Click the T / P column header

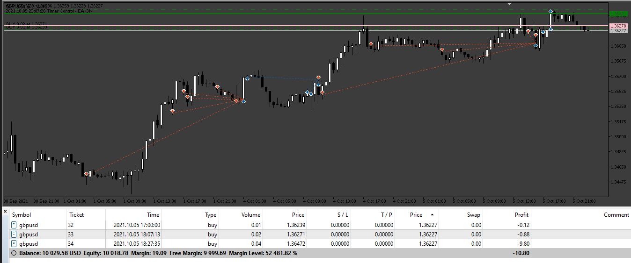tap(386, 215)
